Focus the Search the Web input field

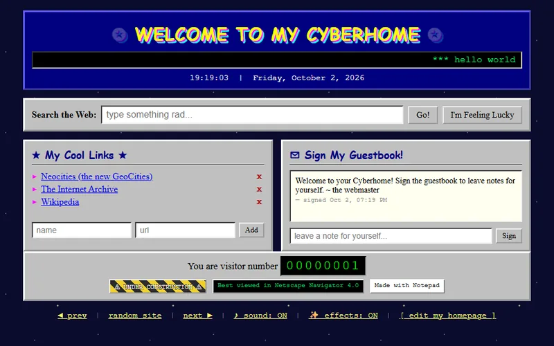[x=252, y=115]
